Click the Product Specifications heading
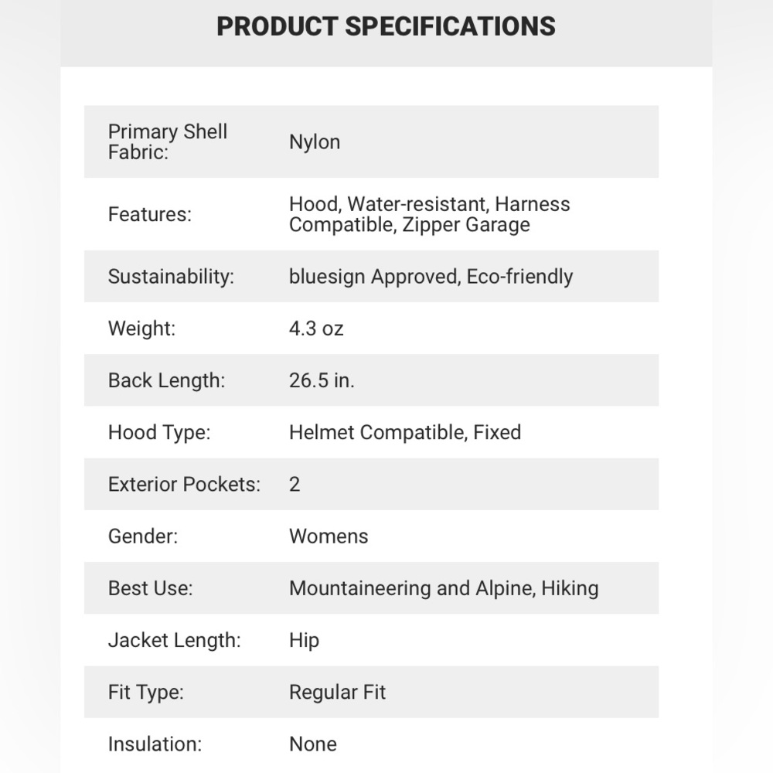 tap(386, 26)
